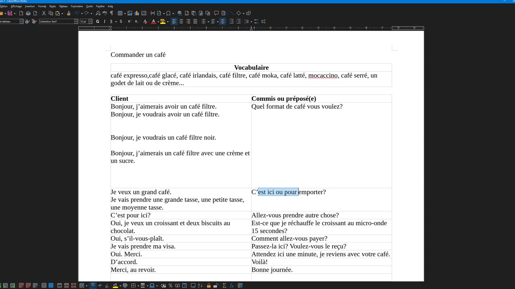Click the Paste clipboard icon
This screenshot has width=515, height=289.
(58, 13)
